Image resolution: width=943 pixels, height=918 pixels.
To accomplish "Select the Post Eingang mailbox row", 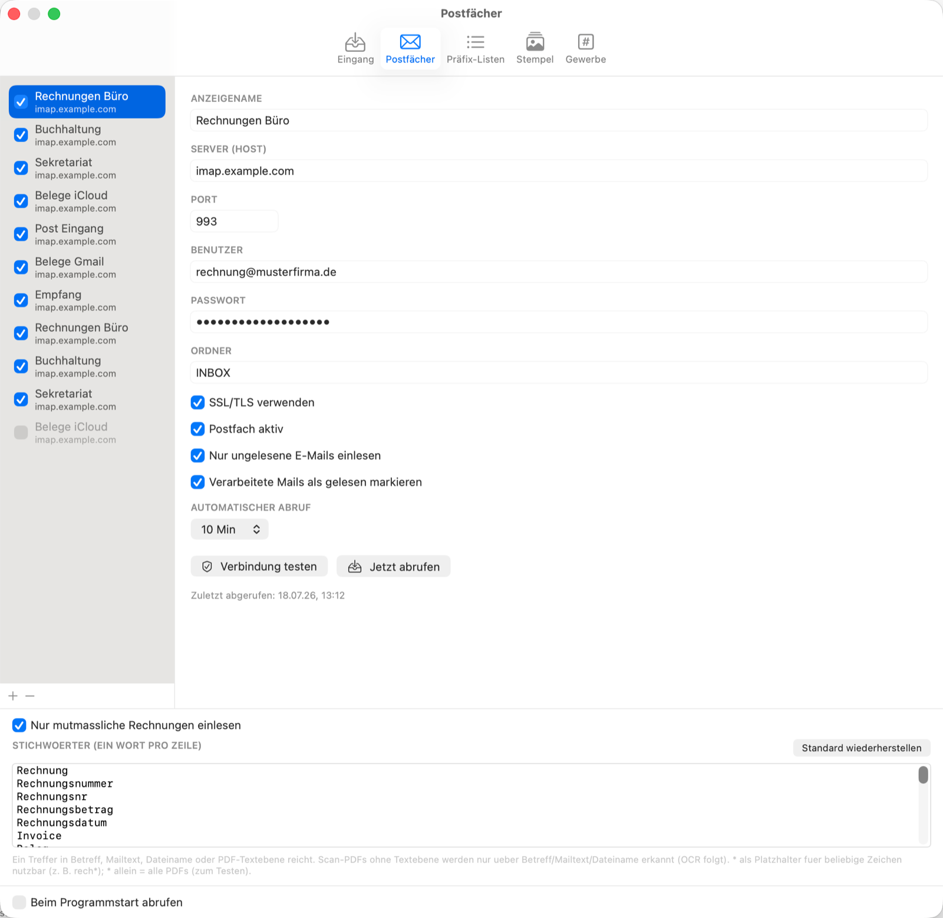I will point(87,234).
